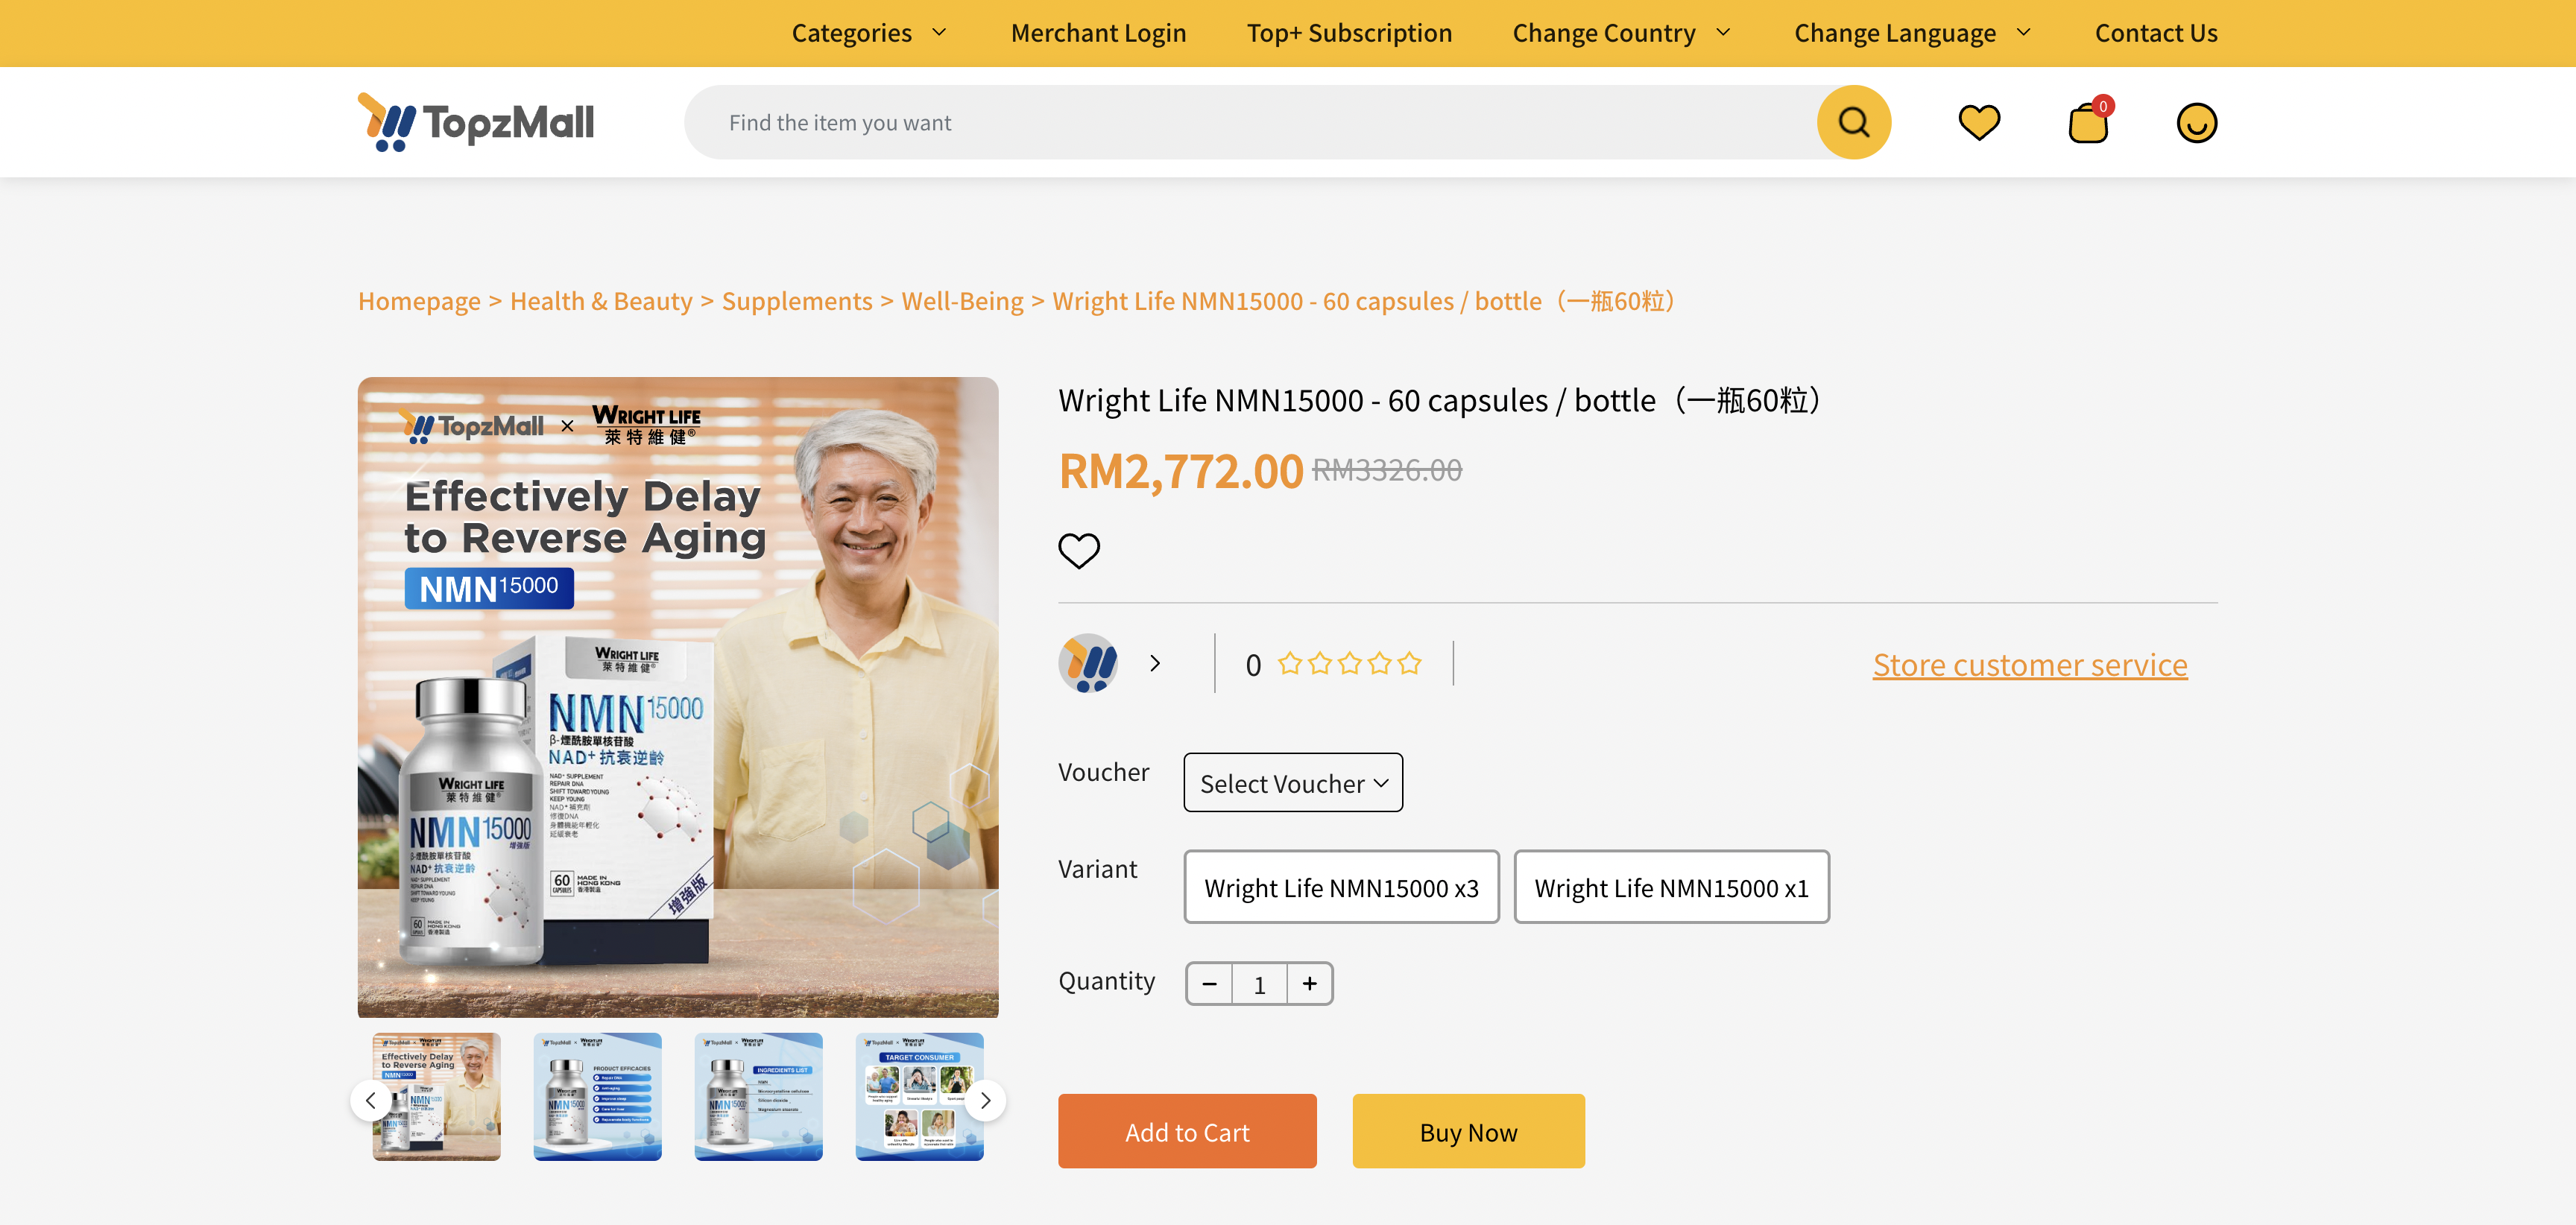Click the search magnifier button

[x=1853, y=122]
